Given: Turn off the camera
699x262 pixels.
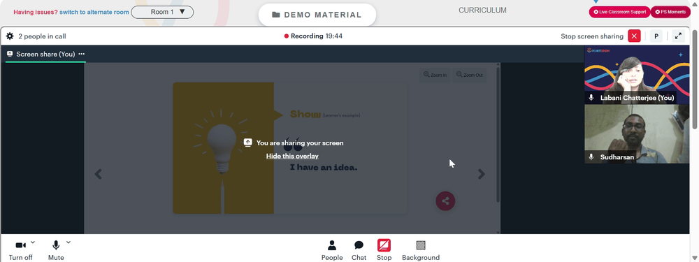Looking at the screenshot, I should coord(20,250).
